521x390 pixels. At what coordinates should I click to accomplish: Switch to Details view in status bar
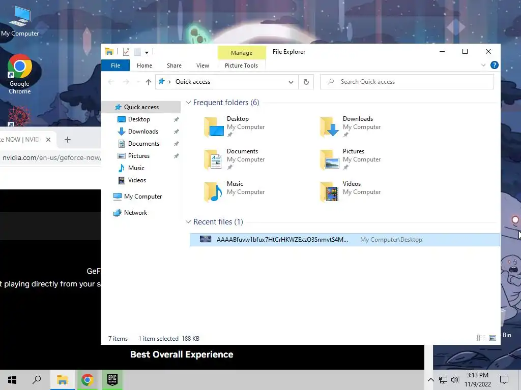click(x=481, y=338)
